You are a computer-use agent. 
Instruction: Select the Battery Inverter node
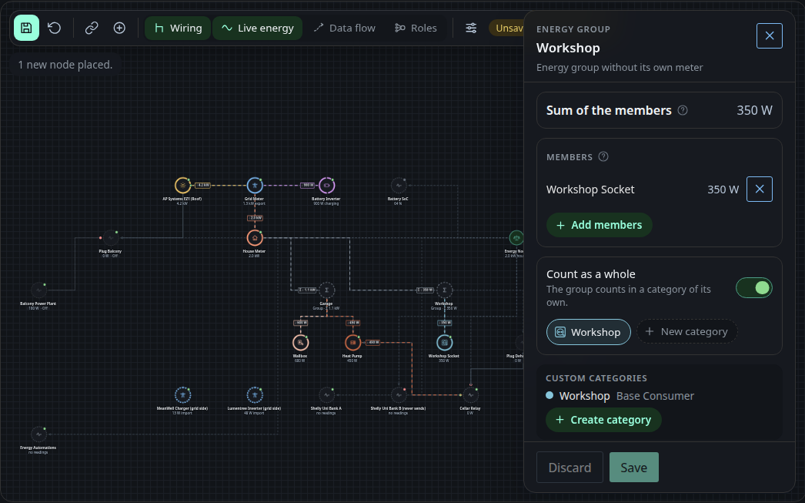click(326, 186)
